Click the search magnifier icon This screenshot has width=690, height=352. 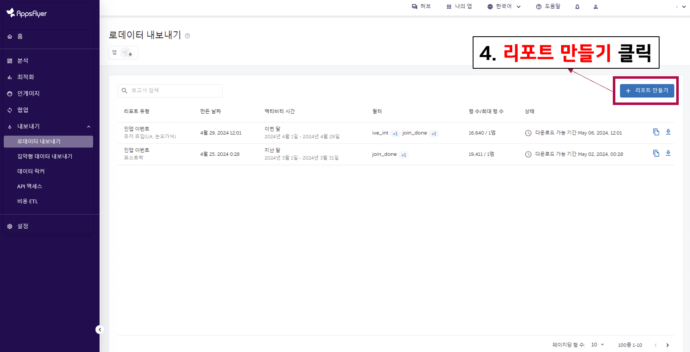coord(124,90)
